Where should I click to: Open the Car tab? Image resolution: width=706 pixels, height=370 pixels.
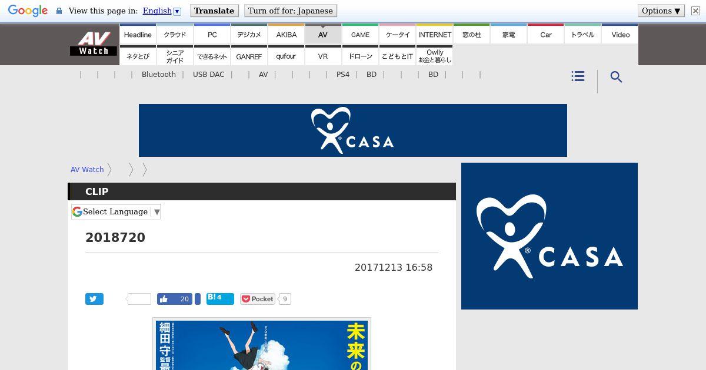click(x=546, y=35)
